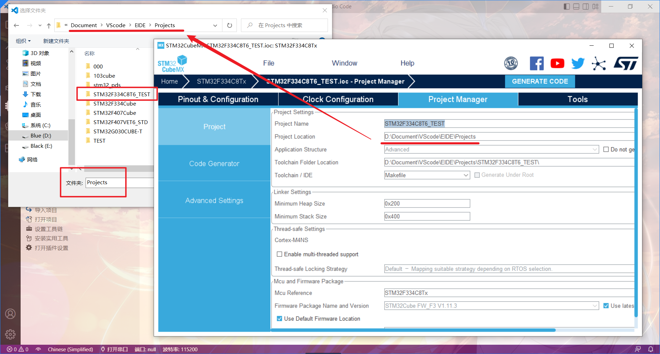Click Project Manager vertical scrollbar
This screenshot has width=660, height=354.
(636, 213)
